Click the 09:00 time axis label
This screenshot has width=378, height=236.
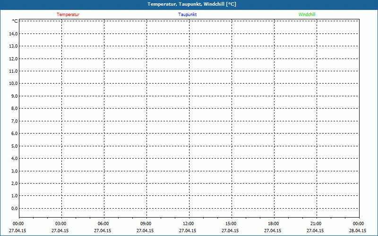click(146, 224)
